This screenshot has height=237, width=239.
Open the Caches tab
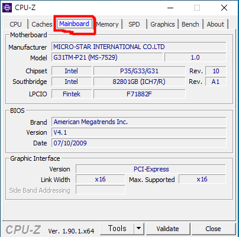pos(42,24)
